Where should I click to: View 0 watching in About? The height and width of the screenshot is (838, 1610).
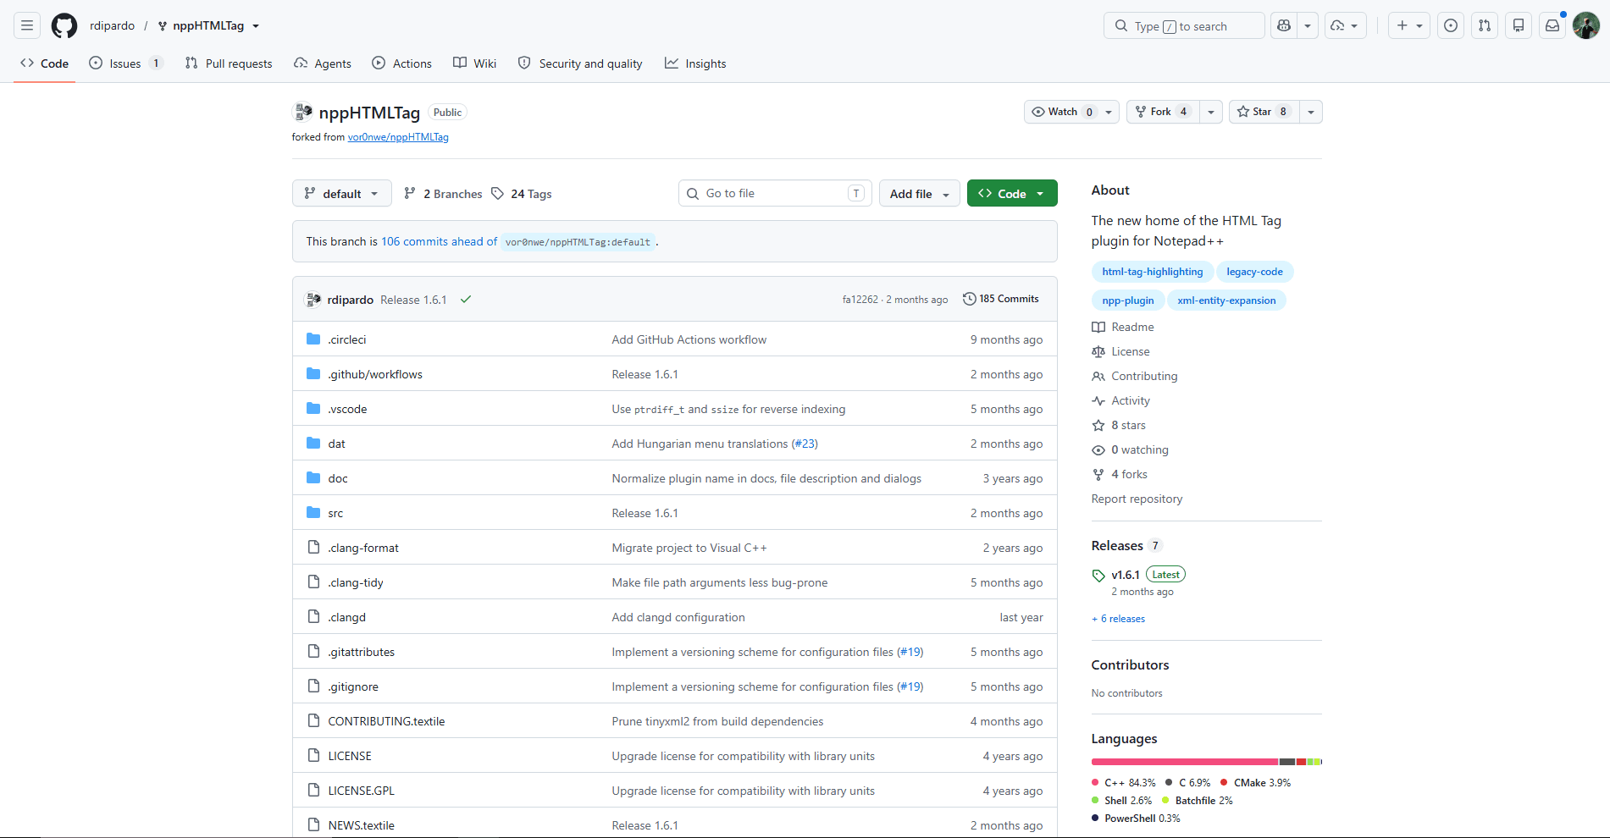pos(1130,449)
